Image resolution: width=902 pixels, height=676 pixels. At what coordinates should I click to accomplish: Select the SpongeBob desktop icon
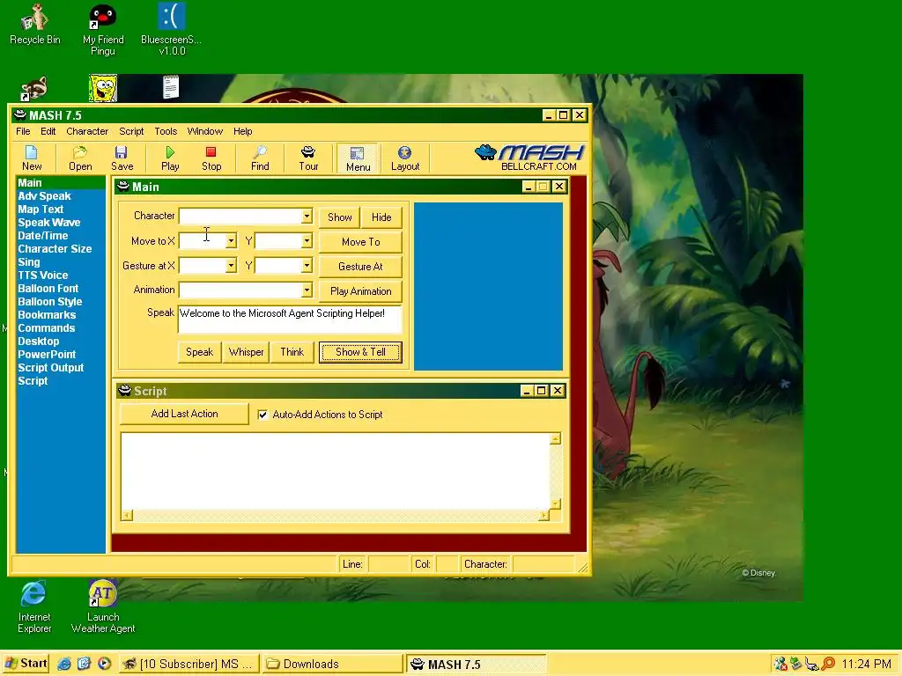click(103, 88)
